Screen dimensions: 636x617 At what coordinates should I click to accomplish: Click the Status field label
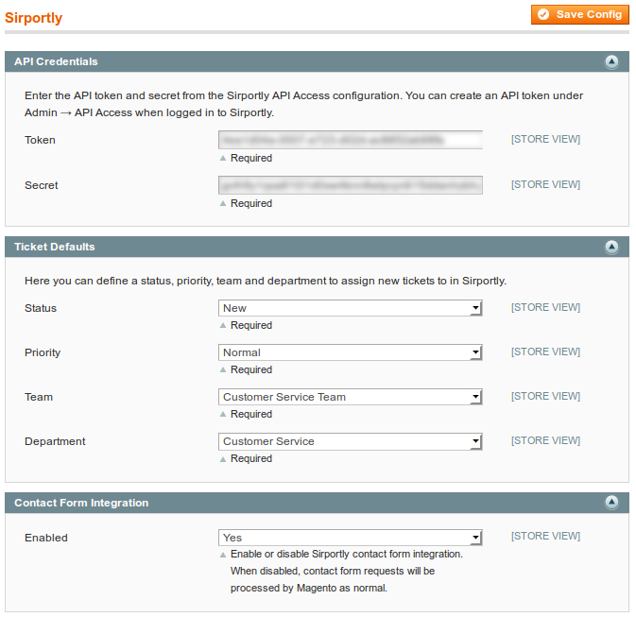coord(41,308)
